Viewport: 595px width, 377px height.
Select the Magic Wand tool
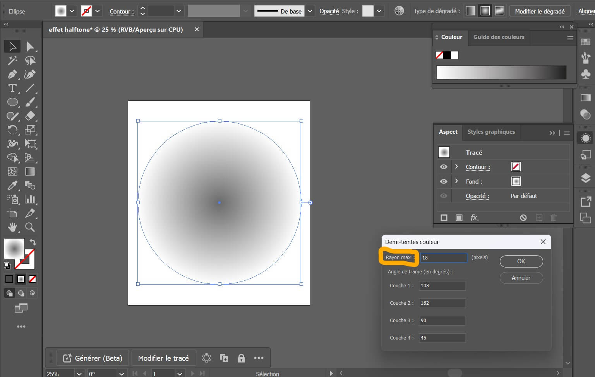click(x=12, y=60)
